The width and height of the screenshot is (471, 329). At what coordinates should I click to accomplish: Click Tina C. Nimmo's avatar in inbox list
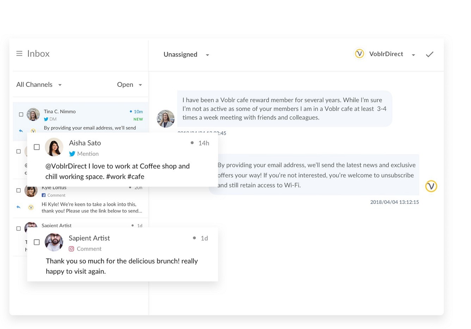[33, 115]
